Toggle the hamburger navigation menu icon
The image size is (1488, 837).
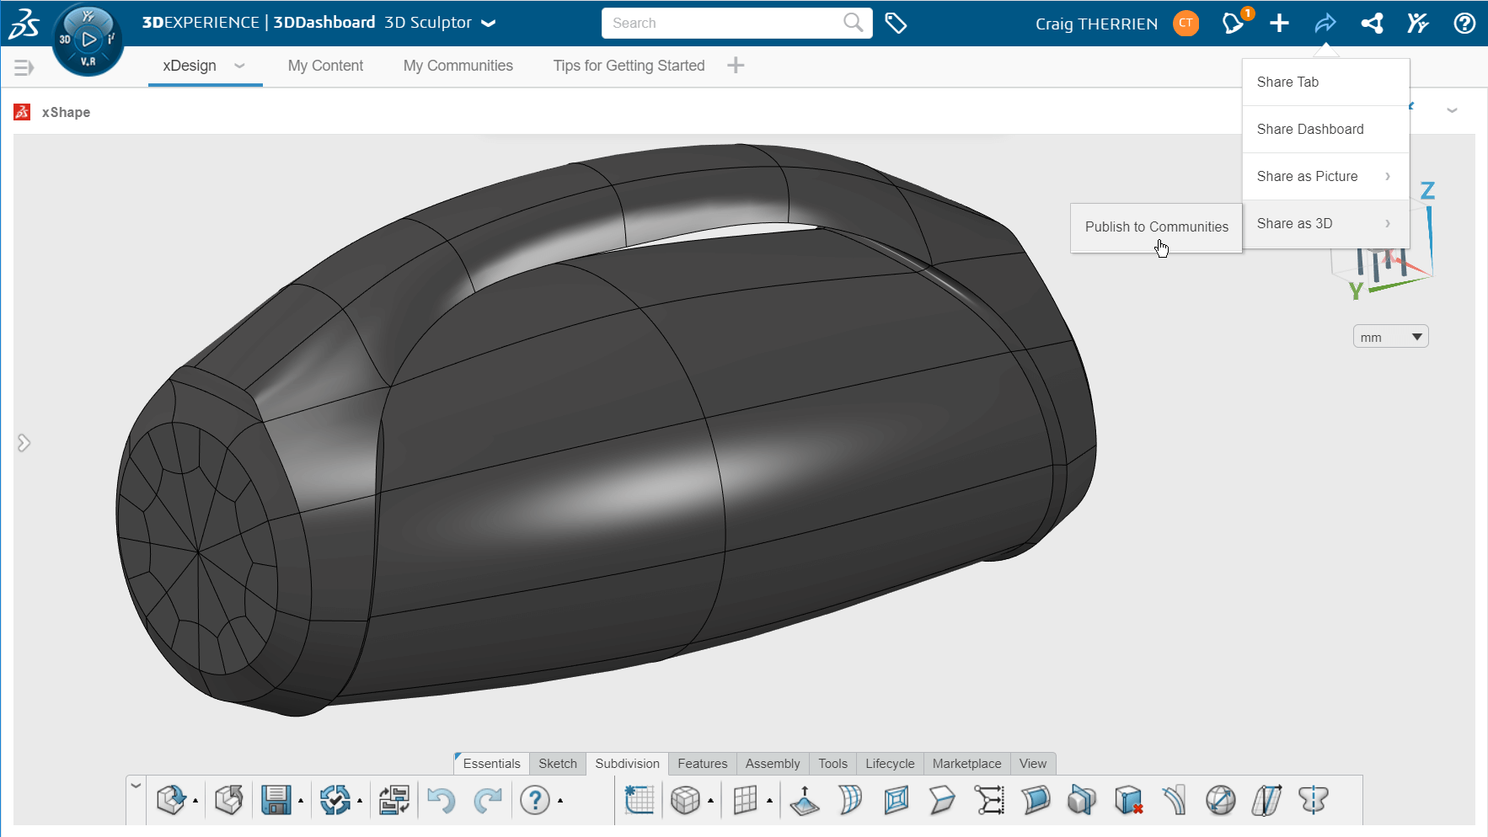[x=24, y=67]
